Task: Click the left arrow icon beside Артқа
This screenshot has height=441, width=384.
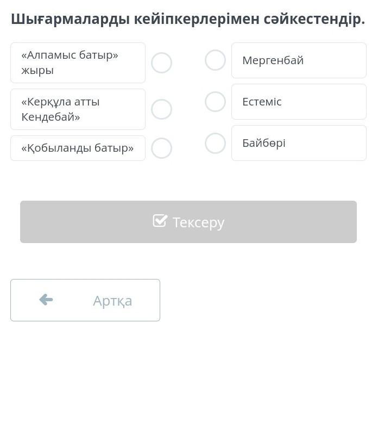Action: [x=46, y=300]
